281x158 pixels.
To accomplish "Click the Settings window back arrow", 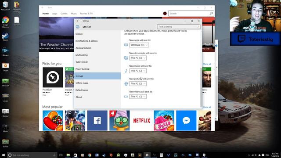I will (x=77, y=21).
